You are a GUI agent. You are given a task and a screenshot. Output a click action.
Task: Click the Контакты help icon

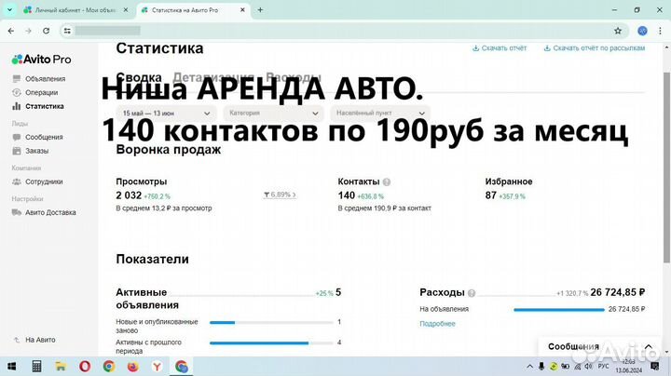[387, 182]
